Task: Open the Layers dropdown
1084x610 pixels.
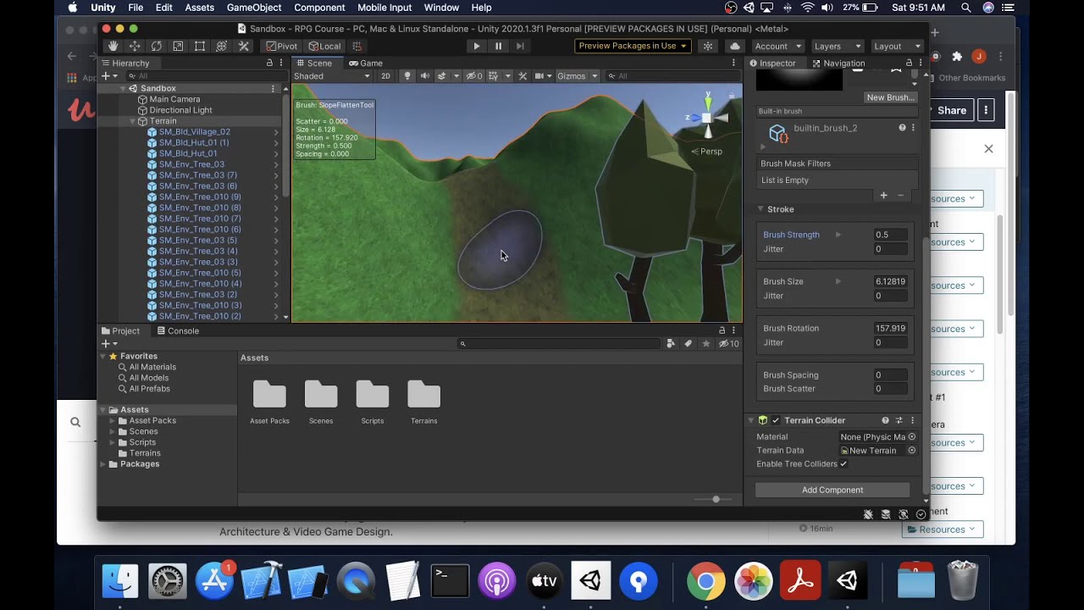Action: 837,47
